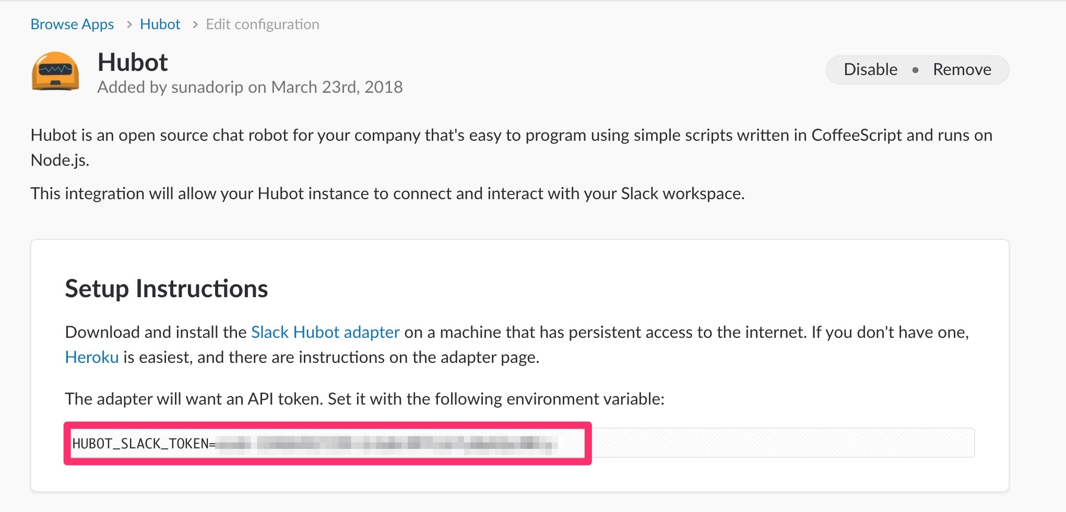1066x512 pixels.
Task: Click chevron between Browse Apps and Hubot
Action: tap(129, 25)
